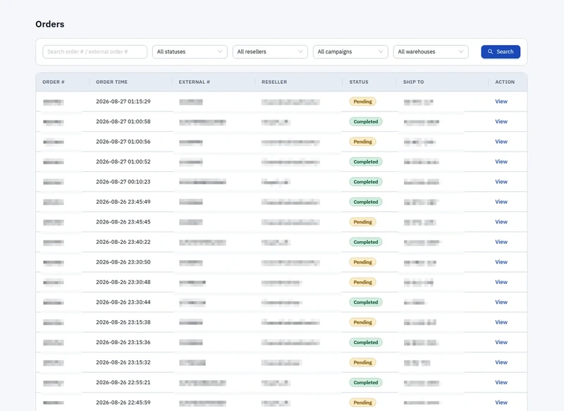
Task: Click the Orders page heading
Action: point(49,24)
